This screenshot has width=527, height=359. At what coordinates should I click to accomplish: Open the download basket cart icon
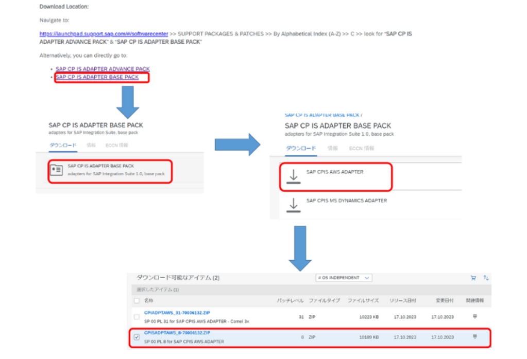[x=473, y=278]
